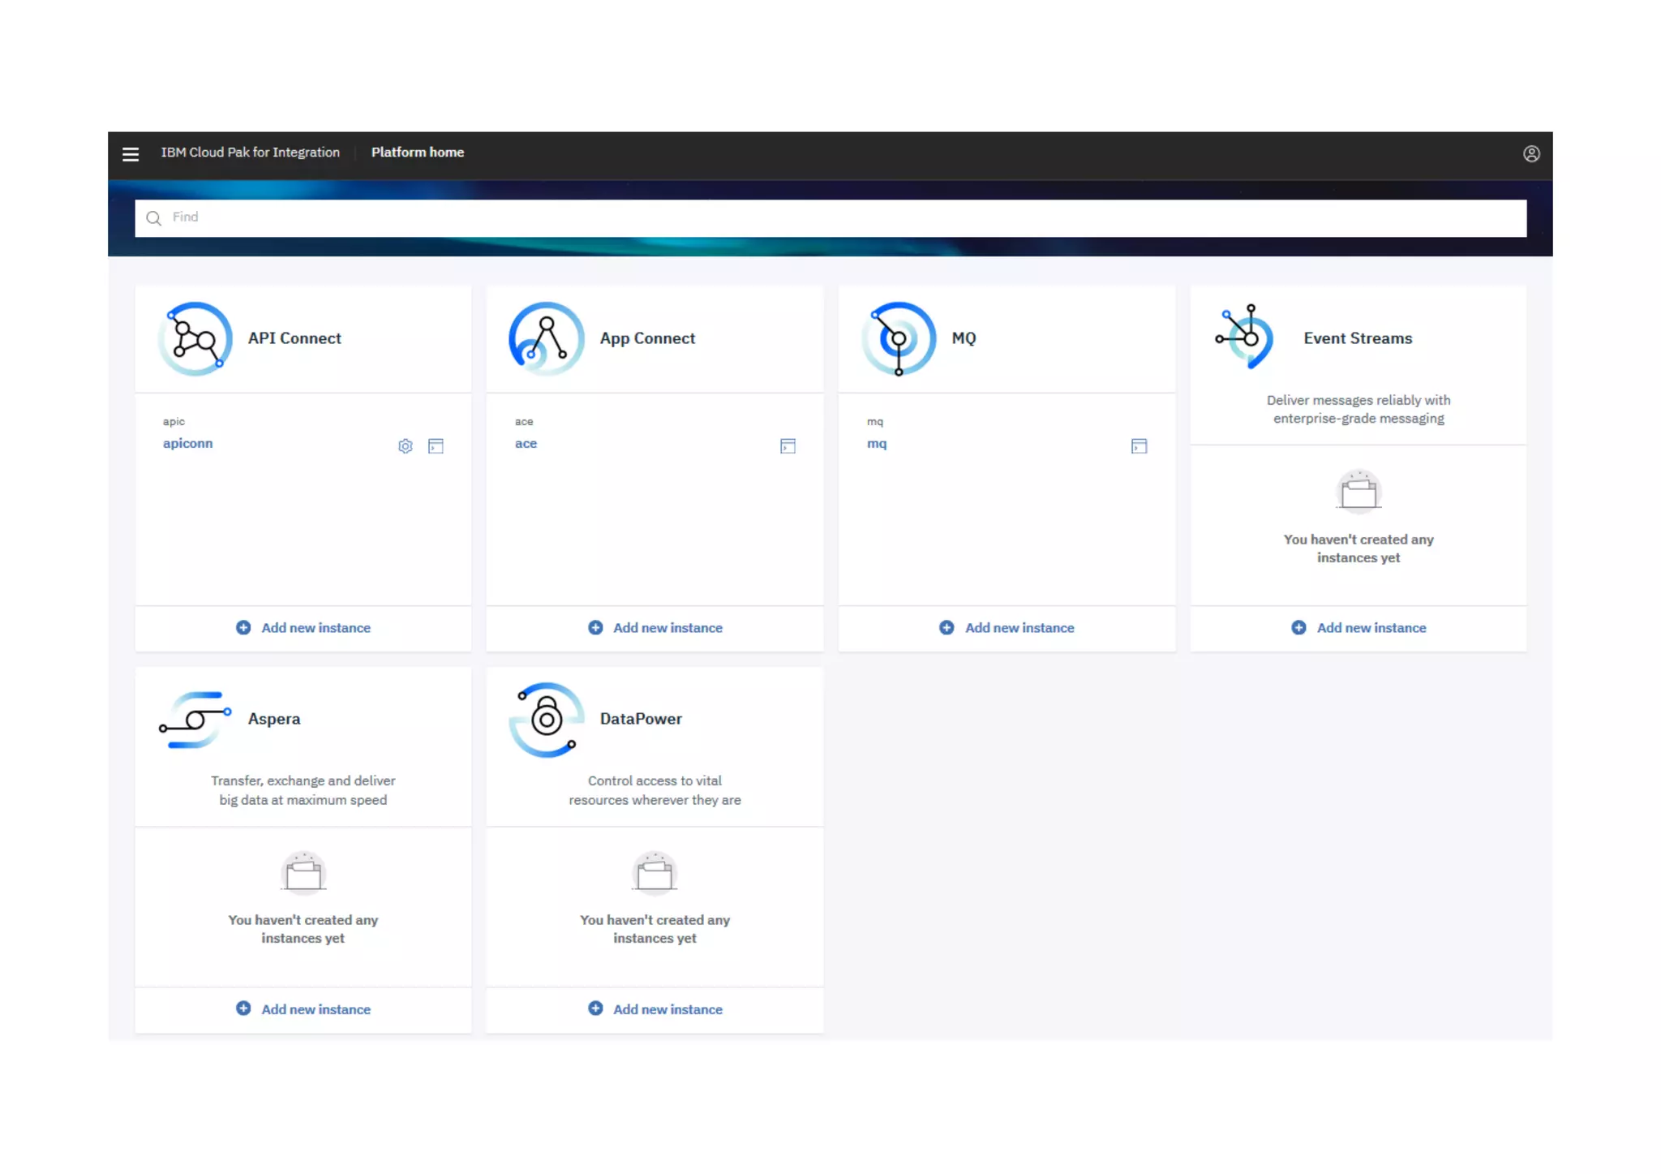Click the App Connect logo icon
Screen dimensions: 1661x1174
(547, 338)
